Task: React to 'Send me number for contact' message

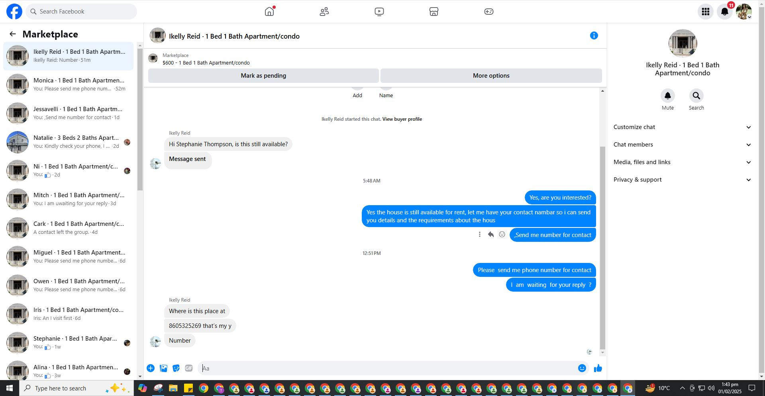Action: (502, 235)
